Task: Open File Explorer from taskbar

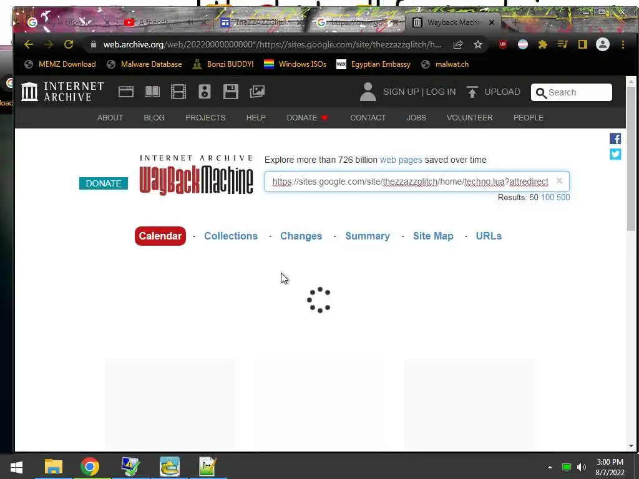Action: [54, 467]
